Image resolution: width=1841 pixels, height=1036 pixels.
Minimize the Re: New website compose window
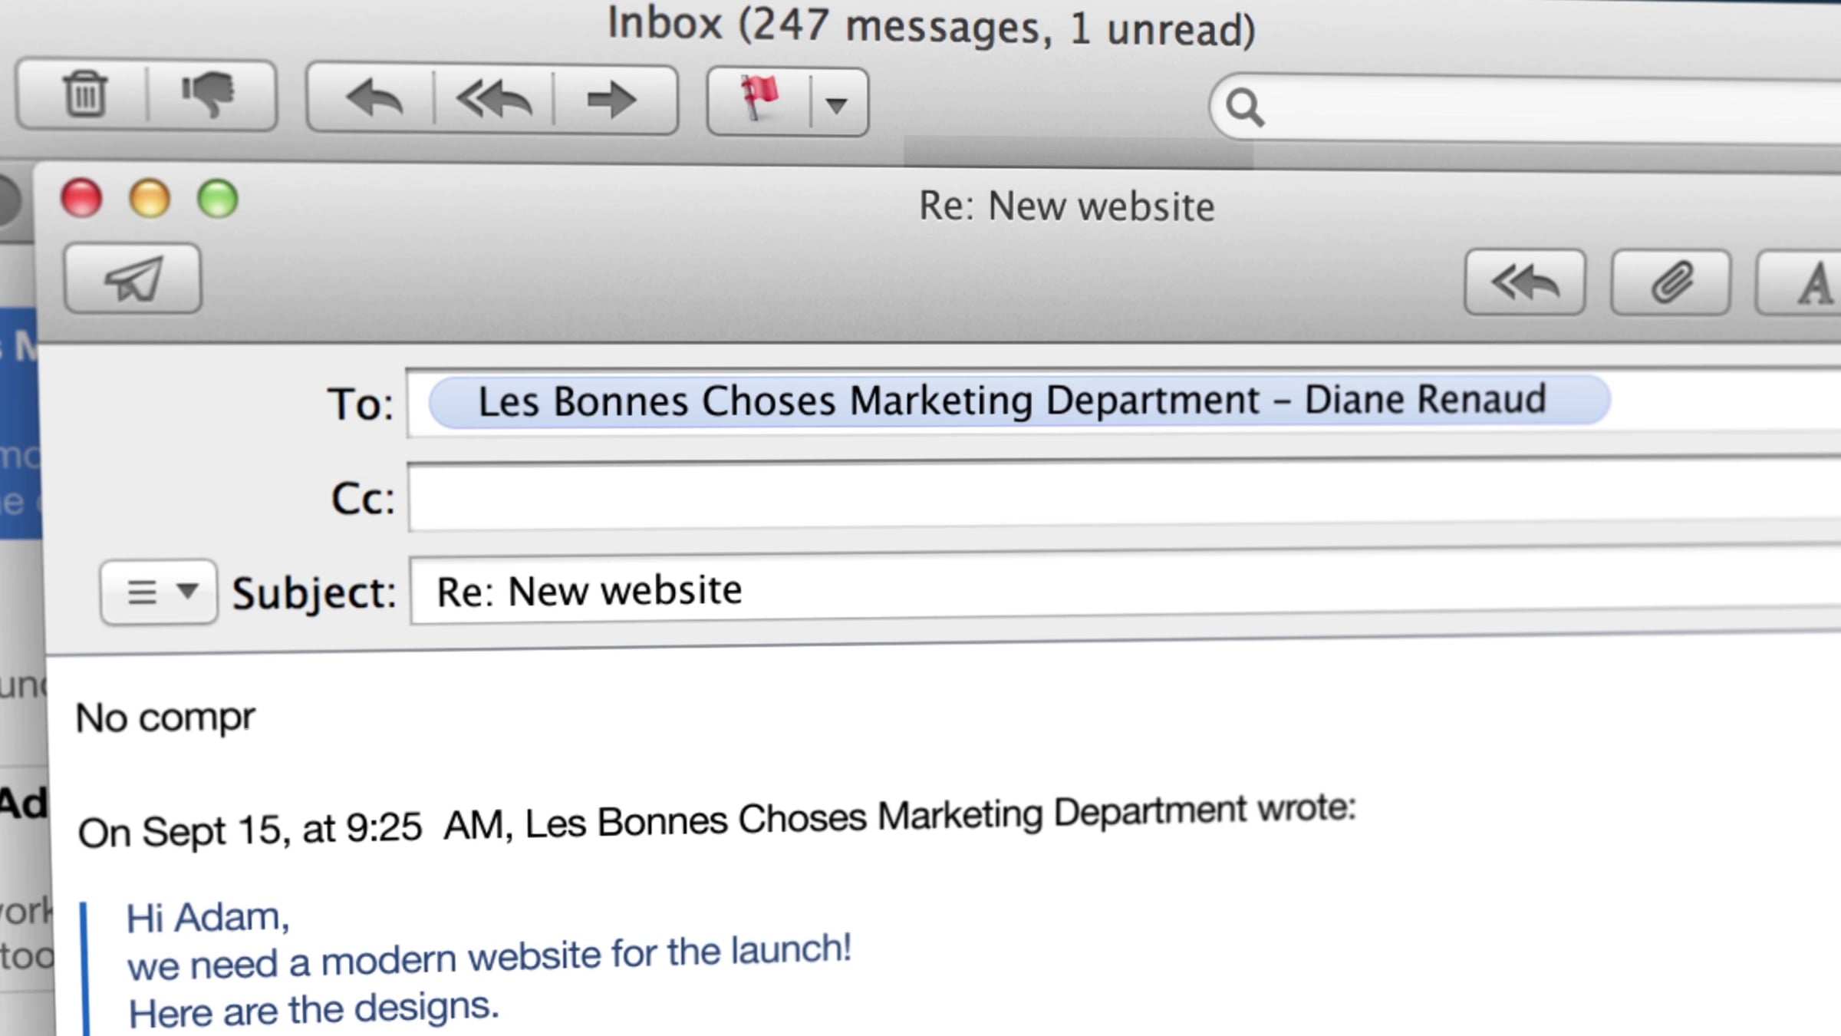pyautogui.click(x=150, y=200)
